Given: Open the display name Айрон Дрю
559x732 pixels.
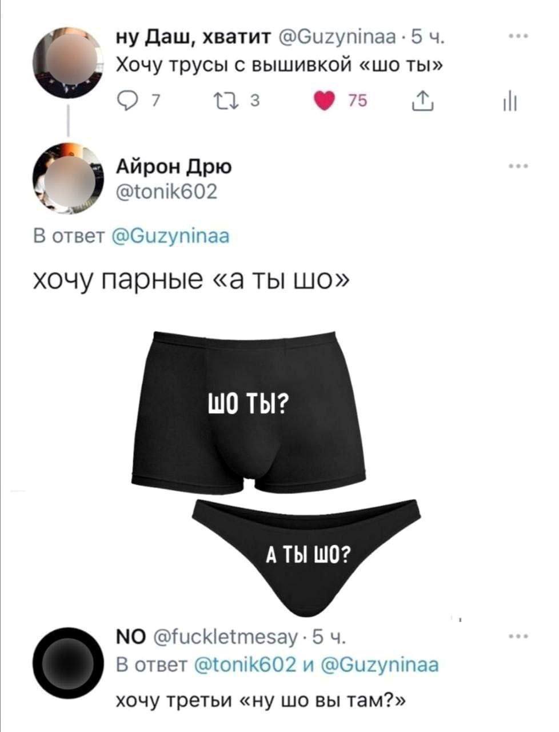Looking at the screenshot, I should tap(175, 168).
